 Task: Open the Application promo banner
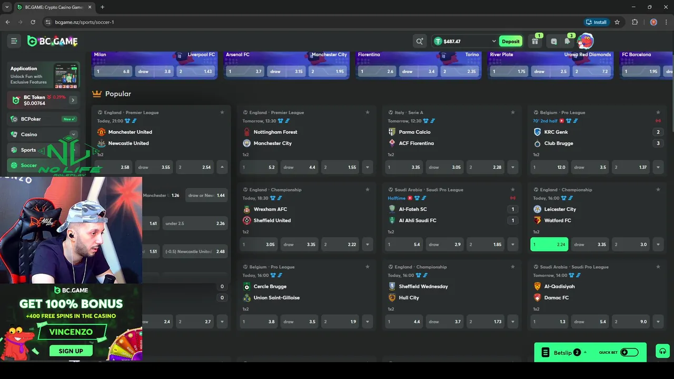tap(43, 75)
